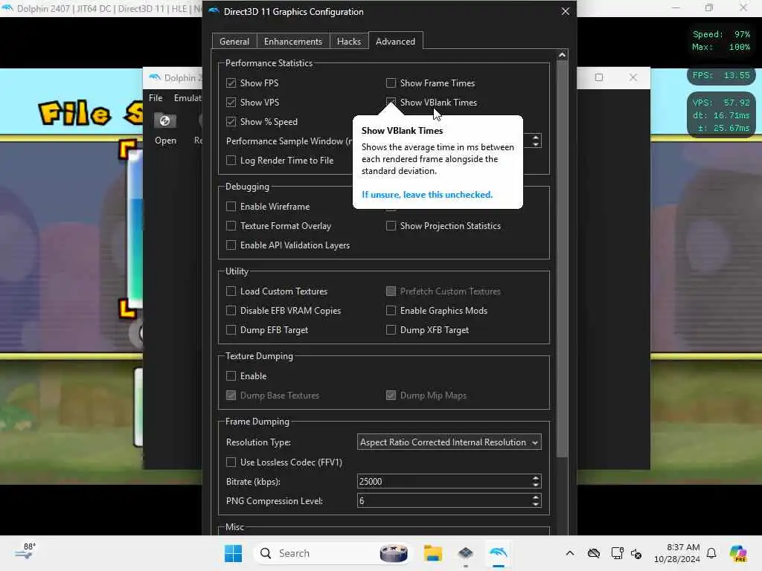Screen dimensions: 762x571
Task: Select the Advanced tab
Action: tap(396, 42)
